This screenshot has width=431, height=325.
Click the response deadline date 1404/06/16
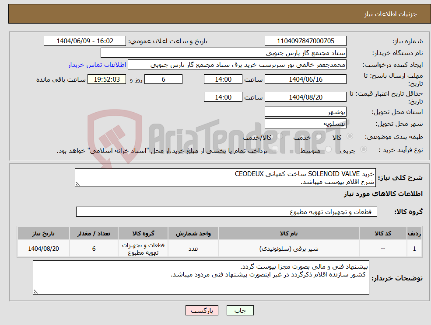pyautogui.click(x=305, y=80)
